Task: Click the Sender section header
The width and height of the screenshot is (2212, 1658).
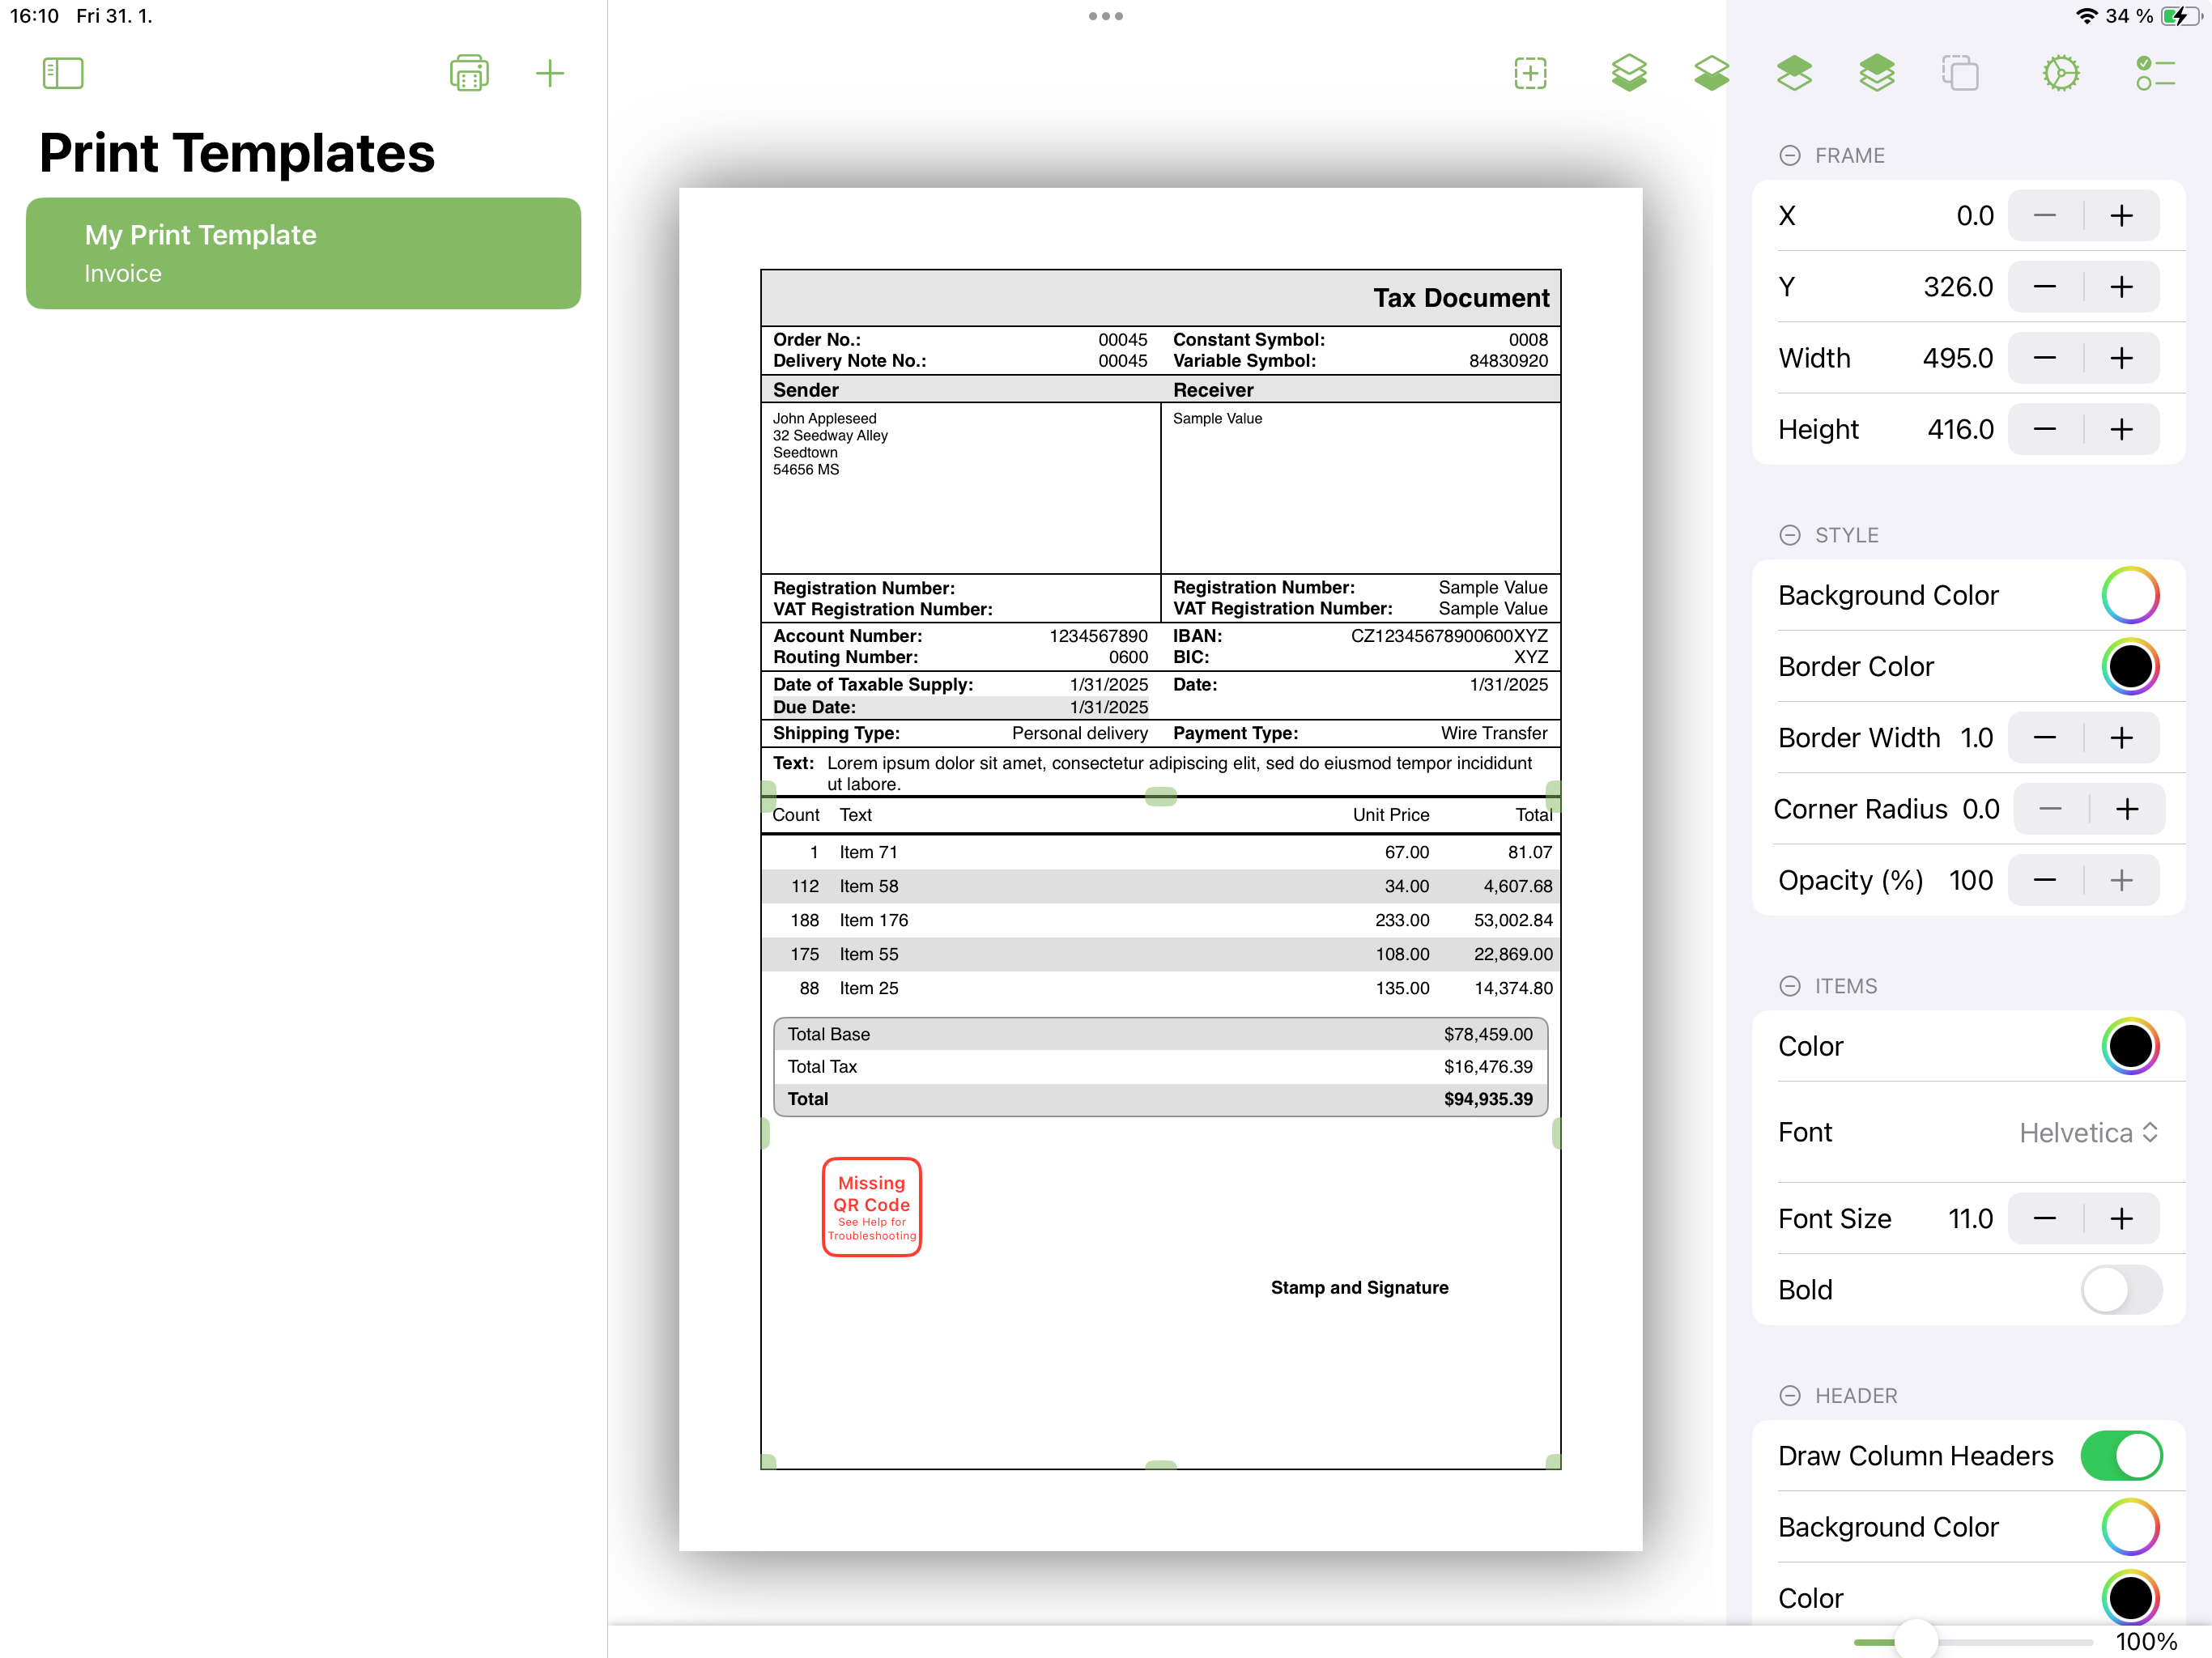Action: 805,390
